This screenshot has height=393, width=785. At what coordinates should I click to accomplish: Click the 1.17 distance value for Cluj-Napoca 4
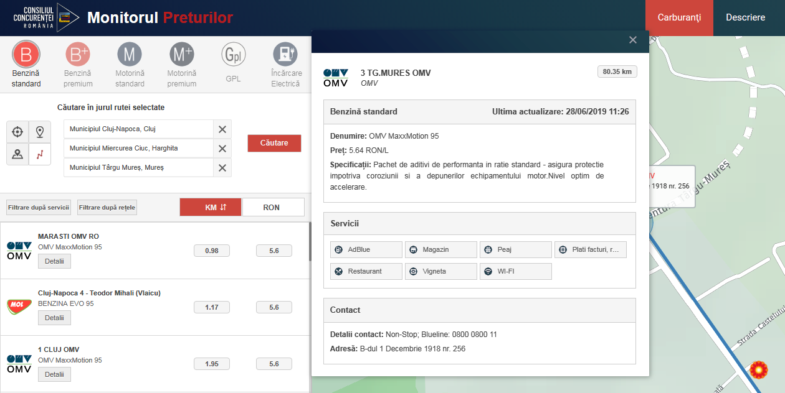212,307
